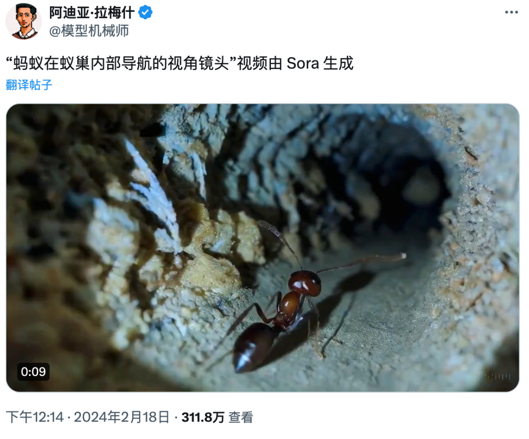Image resolution: width=529 pixels, height=439 pixels.
Task: Click the display name 阿迪亚·拉梅什
Action: (92, 13)
